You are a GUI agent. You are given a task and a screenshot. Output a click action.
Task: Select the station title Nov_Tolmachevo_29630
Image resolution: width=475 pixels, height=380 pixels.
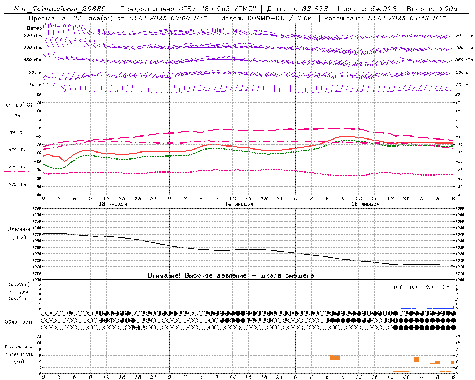(60, 9)
